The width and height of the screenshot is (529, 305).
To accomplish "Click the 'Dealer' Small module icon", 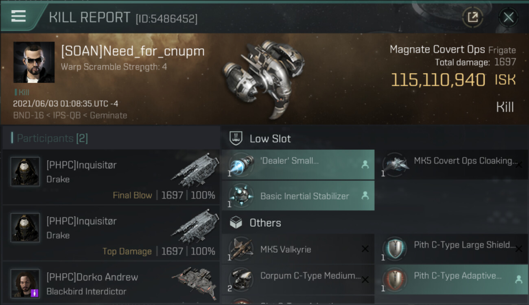I will coord(241,165).
